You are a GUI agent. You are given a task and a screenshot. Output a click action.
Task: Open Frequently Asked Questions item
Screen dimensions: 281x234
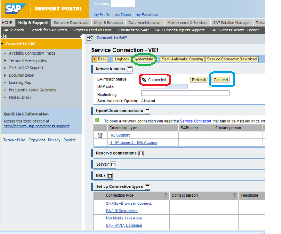(33, 90)
